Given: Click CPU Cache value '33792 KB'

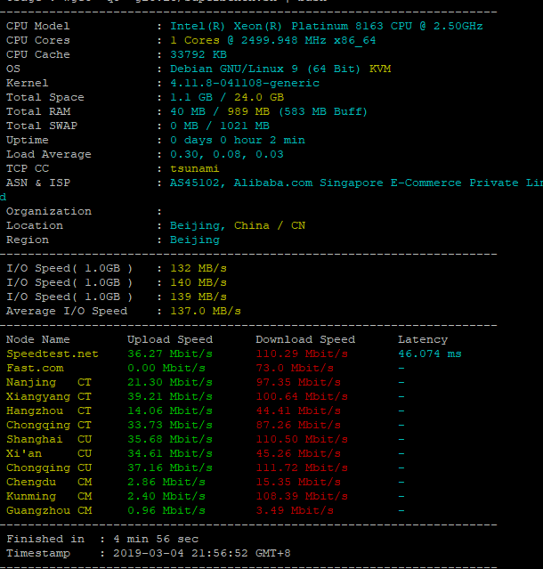Looking at the screenshot, I should (x=199, y=54).
